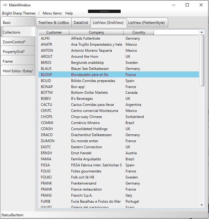The height and width of the screenshot is (219, 209).
Task: Open the Help menu
Action: point(69,13)
